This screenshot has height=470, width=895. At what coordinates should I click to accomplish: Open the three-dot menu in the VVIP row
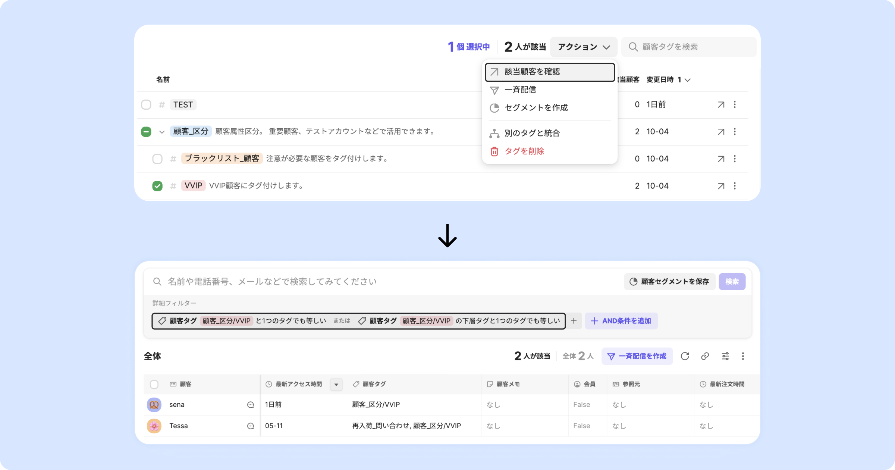pos(735,186)
